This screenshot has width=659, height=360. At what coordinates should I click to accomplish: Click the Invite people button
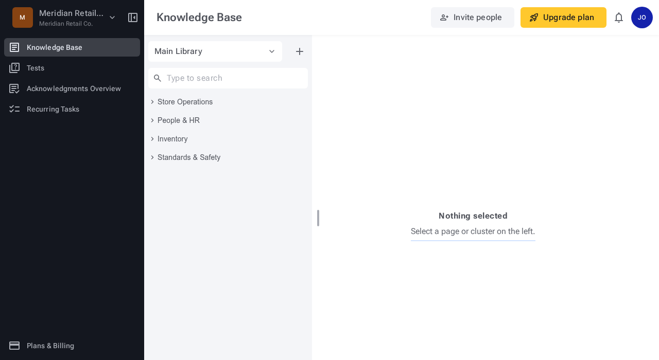[x=473, y=17]
